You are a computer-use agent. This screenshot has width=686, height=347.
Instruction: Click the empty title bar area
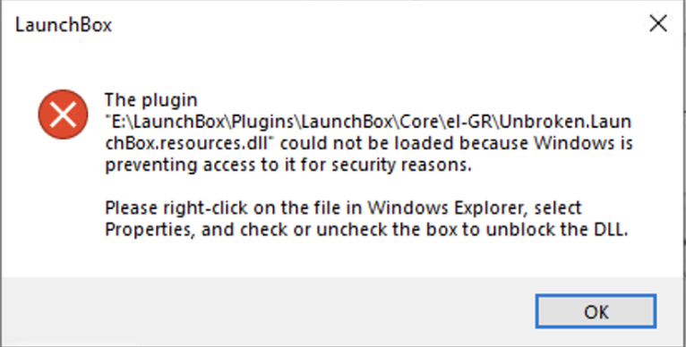(376, 24)
